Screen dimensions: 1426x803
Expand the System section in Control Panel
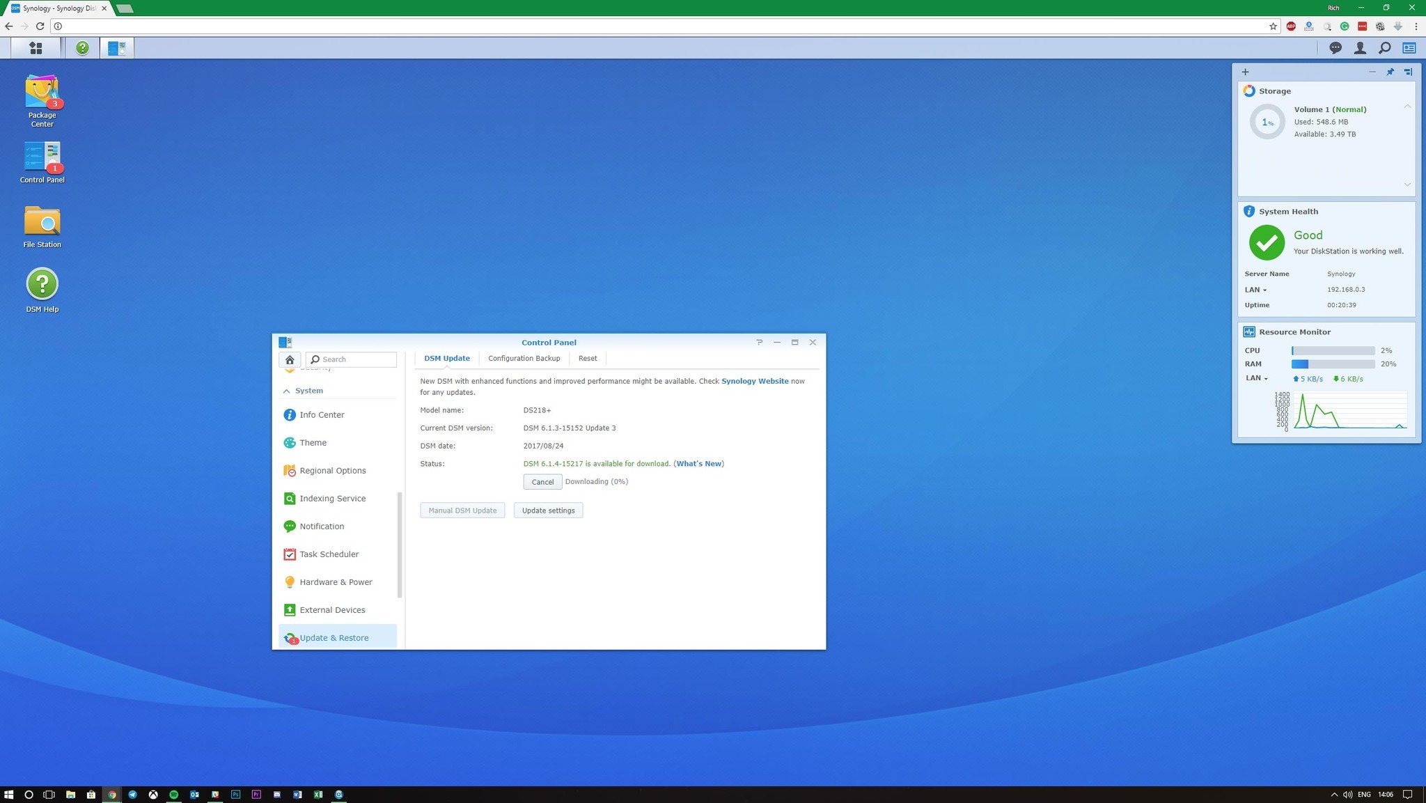(308, 390)
